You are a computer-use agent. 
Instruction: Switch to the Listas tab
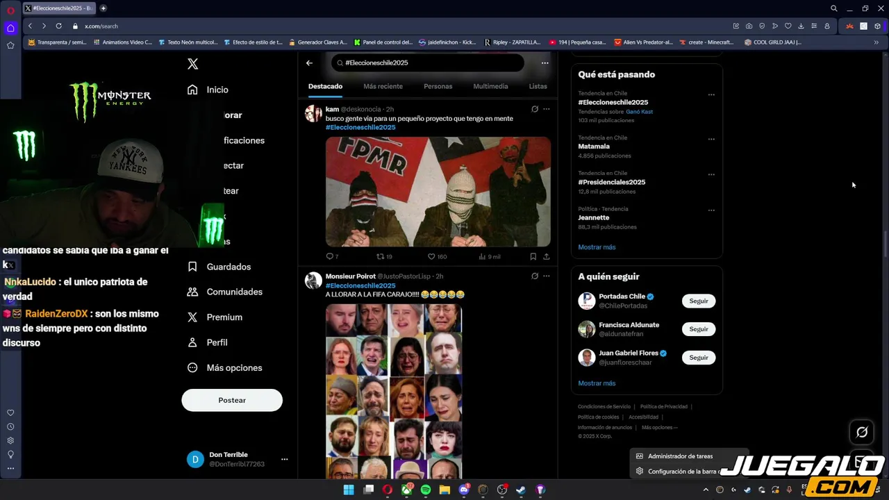(538, 86)
